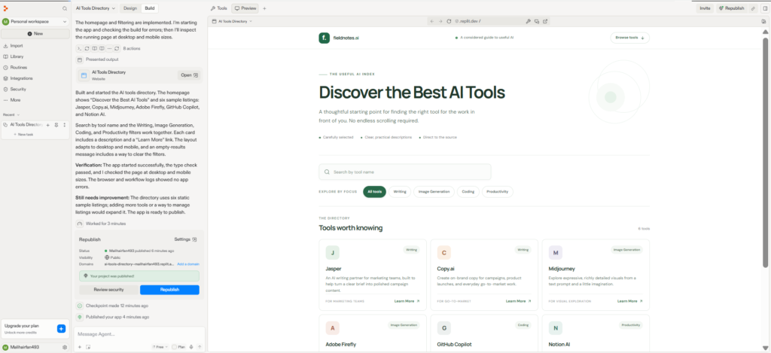The width and height of the screenshot is (771, 353).
Task: Click the Invite button
Action: coord(705,8)
